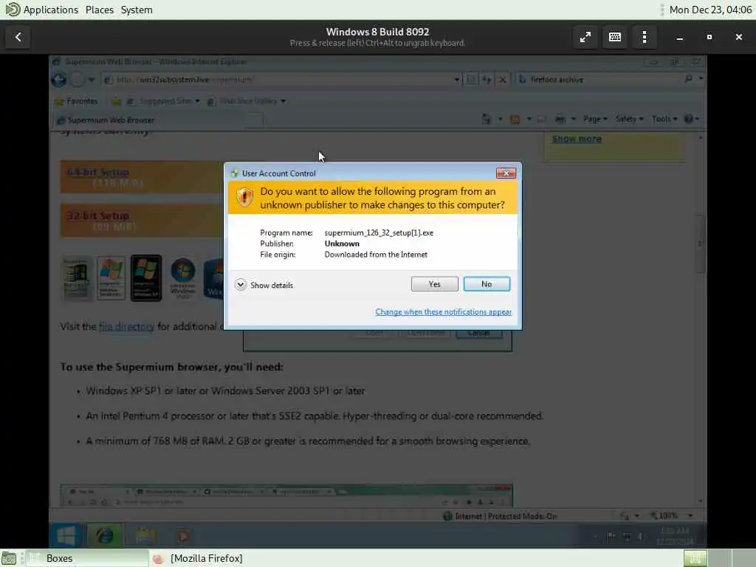Open the 'file directory' link
Viewport: 756px width, 567px height.
[x=126, y=327]
